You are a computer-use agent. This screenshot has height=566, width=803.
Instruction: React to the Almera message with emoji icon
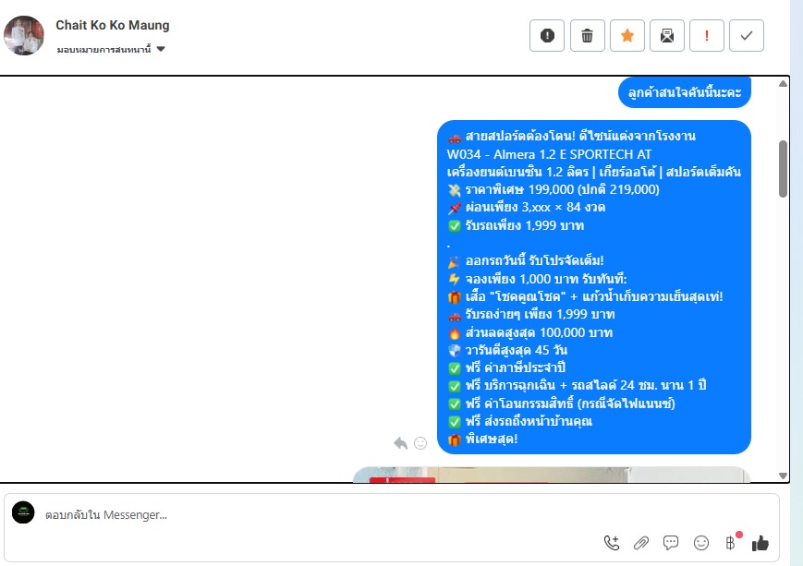(420, 443)
